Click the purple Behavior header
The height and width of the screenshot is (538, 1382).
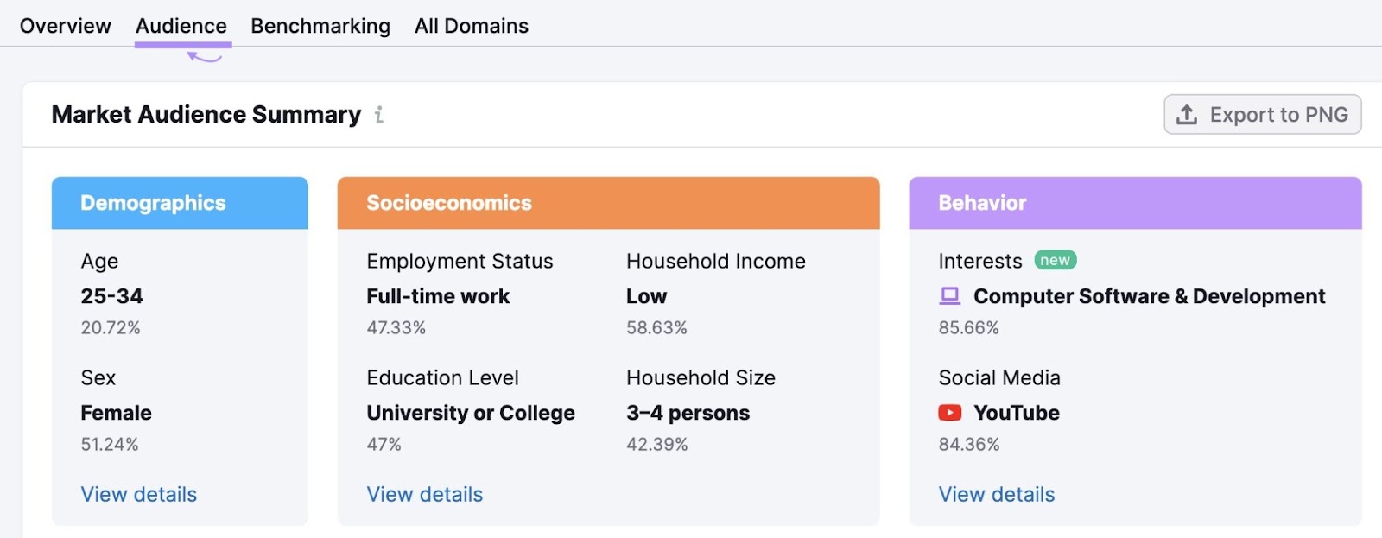pyautogui.click(x=1135, y=203)
